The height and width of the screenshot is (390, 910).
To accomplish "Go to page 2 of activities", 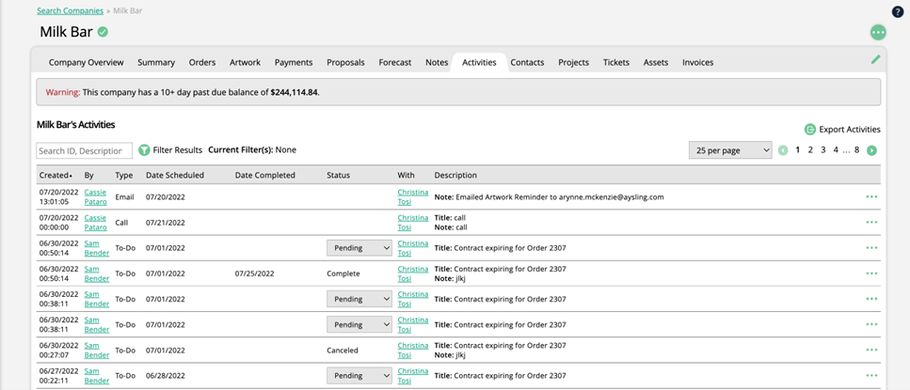I will (x=810, y=150).
